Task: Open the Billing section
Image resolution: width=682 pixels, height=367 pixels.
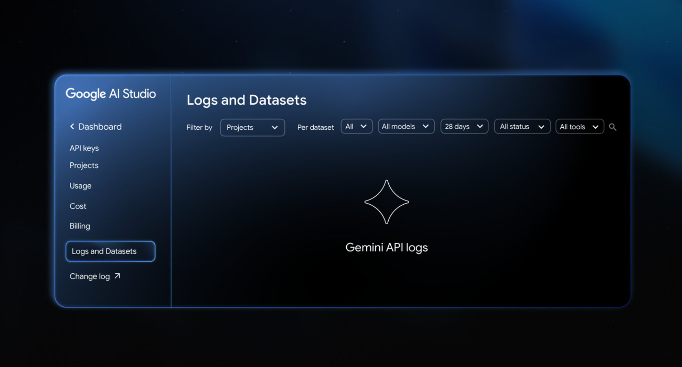Action: (x=80, y=226)
